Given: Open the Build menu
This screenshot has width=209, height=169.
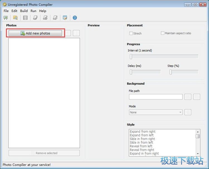Looking at the screenshot, I should pyautogui.click(x=24, y=11).
